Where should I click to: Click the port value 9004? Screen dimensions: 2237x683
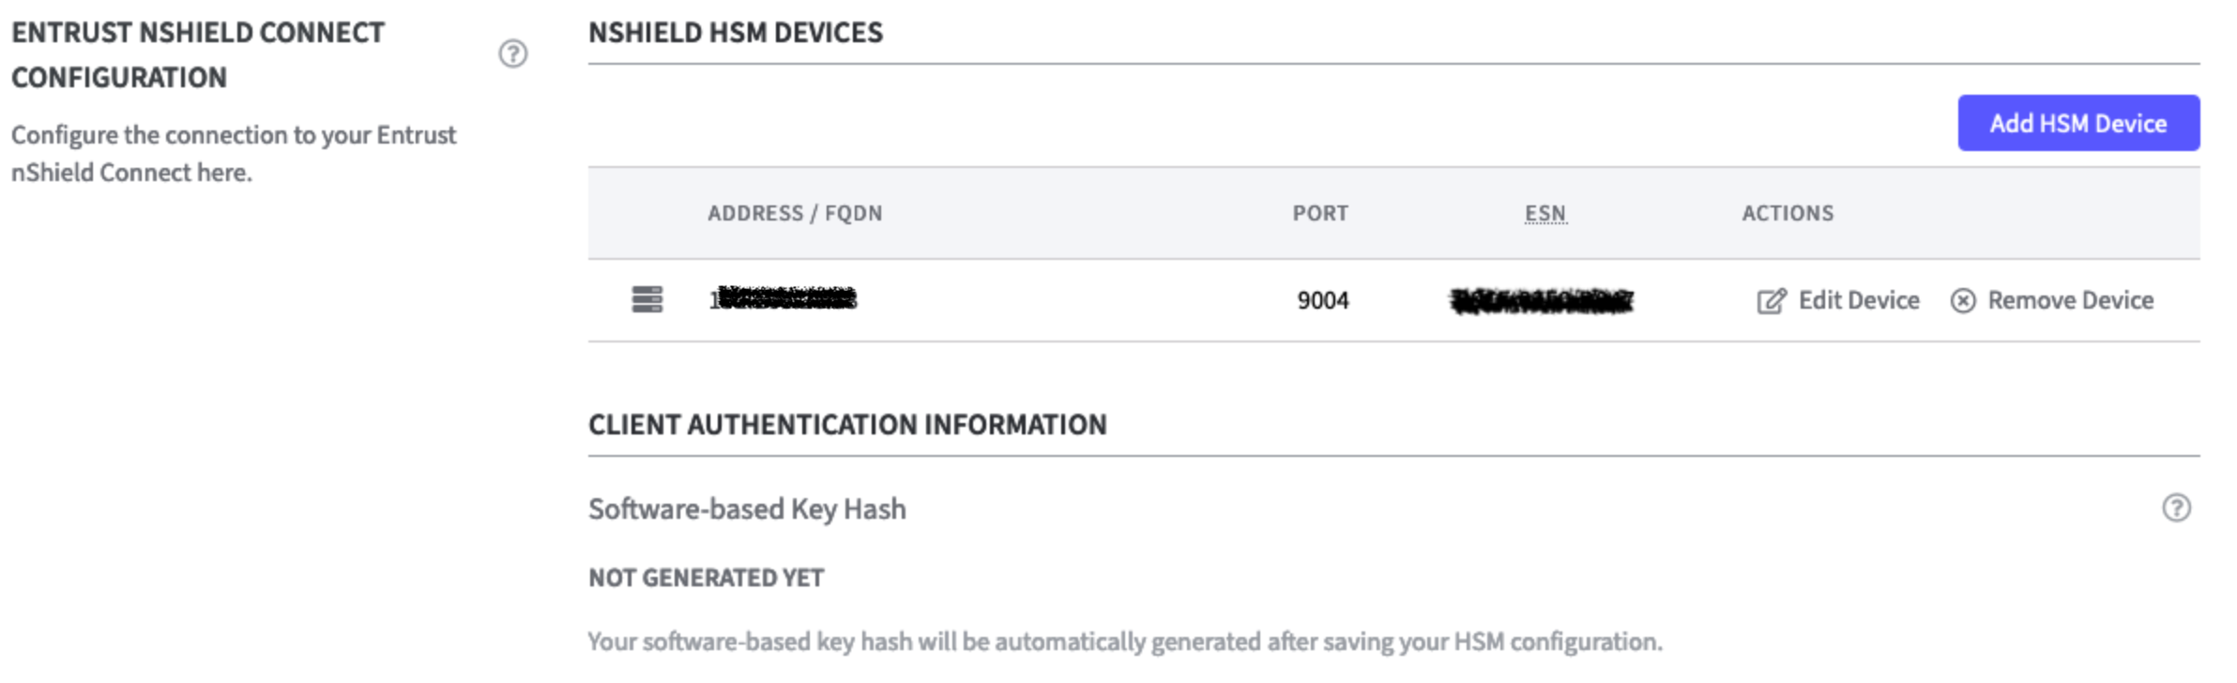click(x=1323, y=300)
